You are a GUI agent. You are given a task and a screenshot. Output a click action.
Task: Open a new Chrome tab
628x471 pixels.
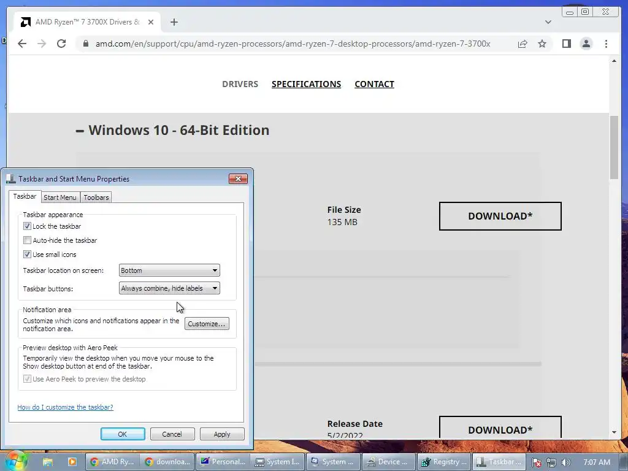click(174, 22)
